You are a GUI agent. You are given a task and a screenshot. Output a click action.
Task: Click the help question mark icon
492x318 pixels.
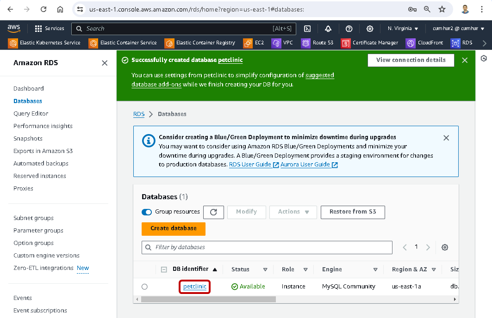point(349,29)
